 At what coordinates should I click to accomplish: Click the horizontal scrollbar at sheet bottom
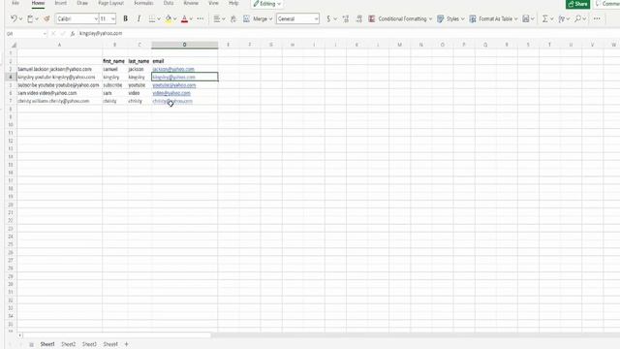click(116, 335)
